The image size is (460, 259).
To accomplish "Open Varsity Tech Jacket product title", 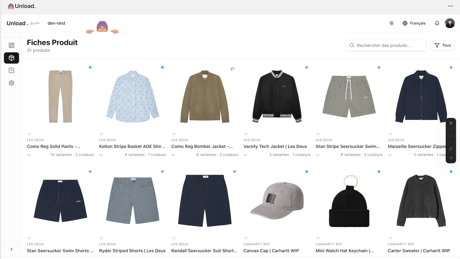I will pyautogui.click(x=275, y=146).
